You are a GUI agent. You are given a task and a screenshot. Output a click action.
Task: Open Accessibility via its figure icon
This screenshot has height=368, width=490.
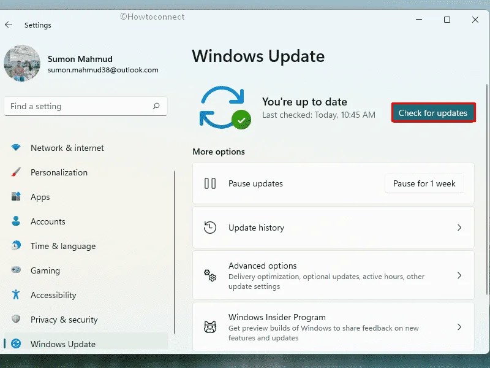click(16, 295)
